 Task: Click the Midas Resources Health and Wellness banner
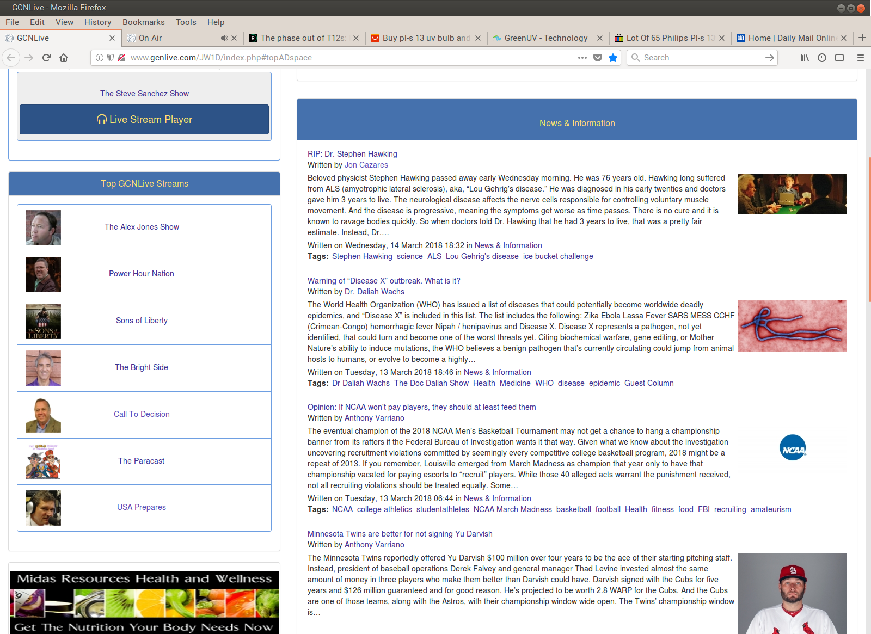pyautogui.click(x=144, y=602)
